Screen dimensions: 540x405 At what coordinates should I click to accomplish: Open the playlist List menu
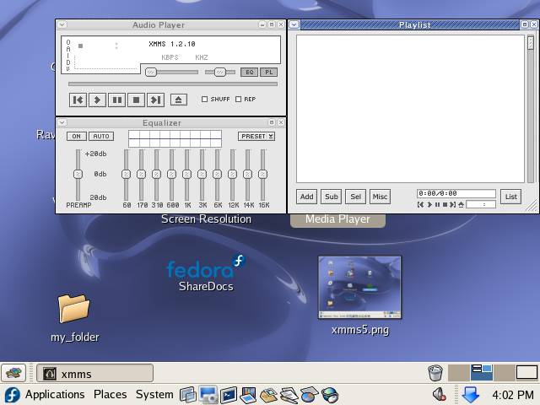click(510, 197)
